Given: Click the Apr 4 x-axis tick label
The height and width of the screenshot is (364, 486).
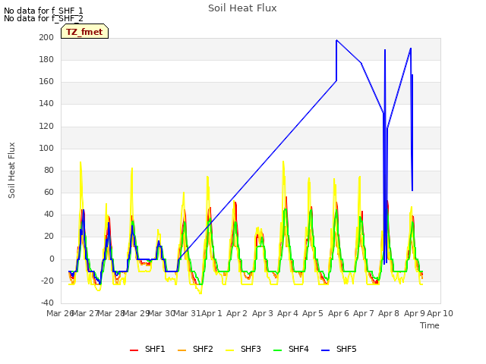Looking at the screenshot, I should (x=288, y=313).
